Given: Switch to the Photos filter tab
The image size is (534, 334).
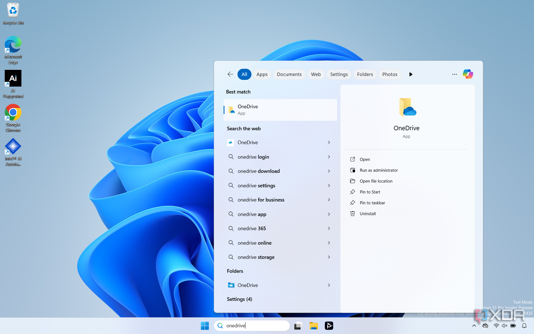Looking at the screenshot, I should coord(390,74).
